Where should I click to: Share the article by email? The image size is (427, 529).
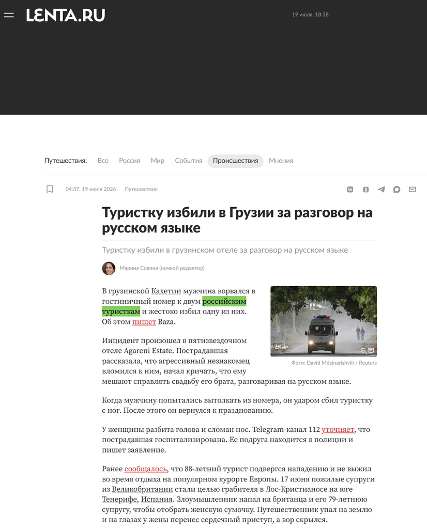[412, 189]
